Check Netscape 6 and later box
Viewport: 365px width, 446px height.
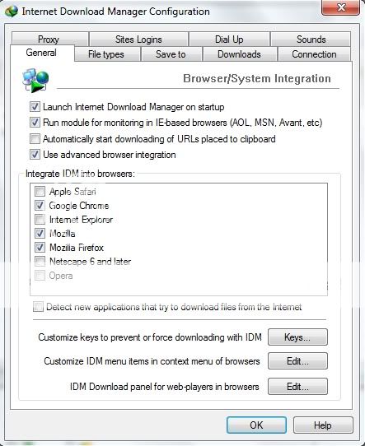point(40,262)
